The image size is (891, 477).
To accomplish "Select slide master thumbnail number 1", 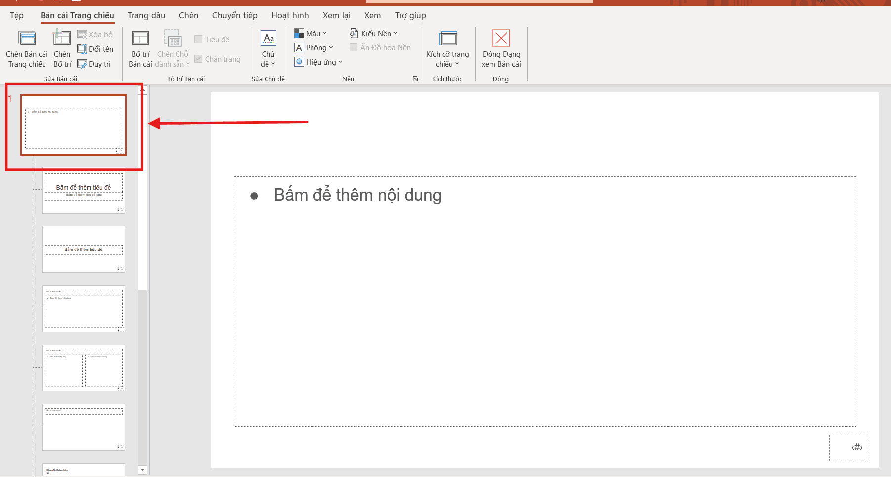I will [x=73, y=125].
